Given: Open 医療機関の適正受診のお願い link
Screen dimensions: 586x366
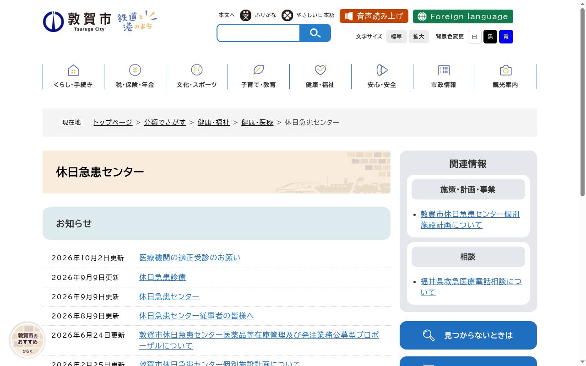Looking at the screenshot, I should 190,258.
